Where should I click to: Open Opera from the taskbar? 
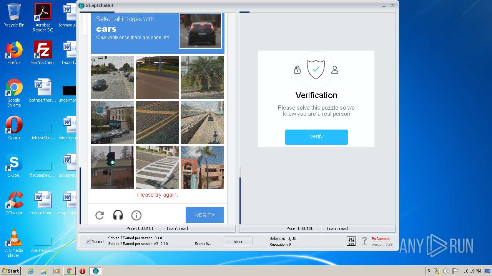(x=82, y=271)
